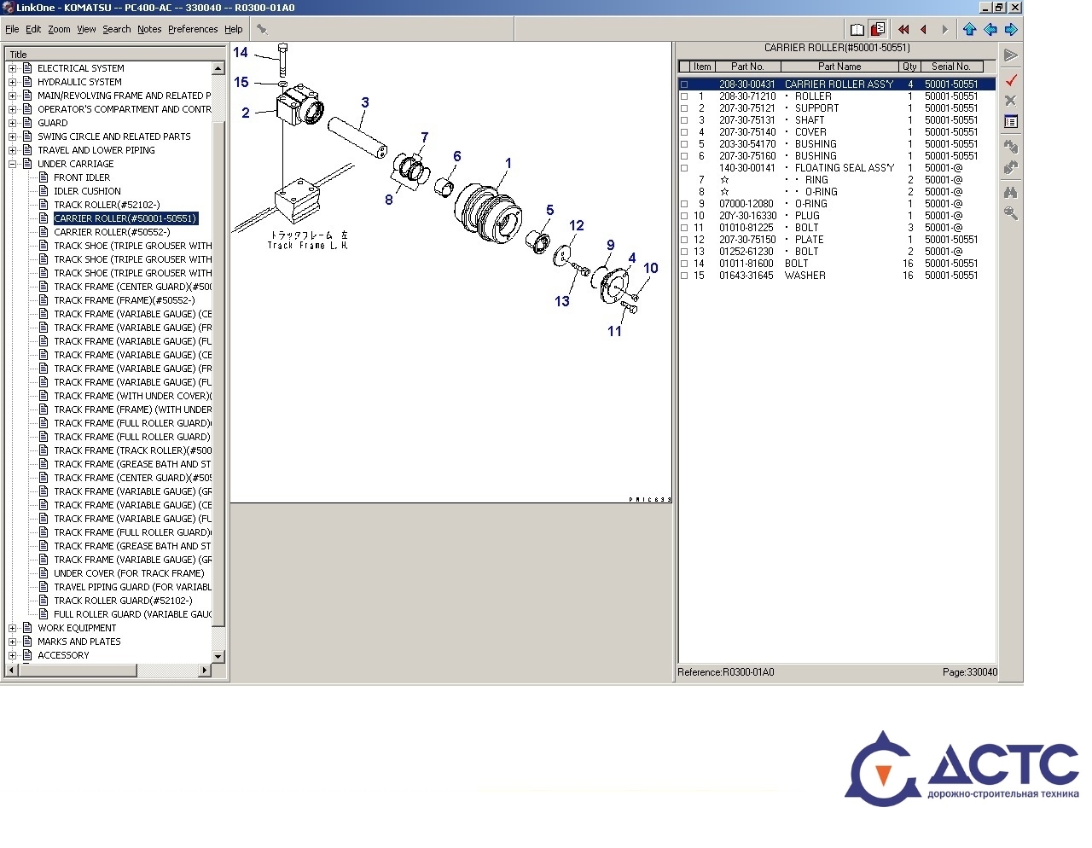
Task: Open the Search menu
Action: 117,29
